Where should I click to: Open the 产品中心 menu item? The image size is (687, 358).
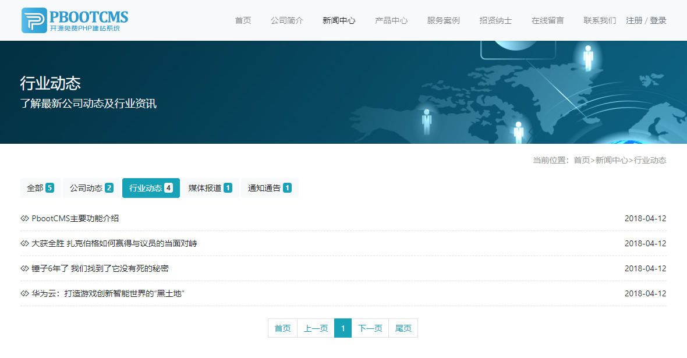coord(391,20)
